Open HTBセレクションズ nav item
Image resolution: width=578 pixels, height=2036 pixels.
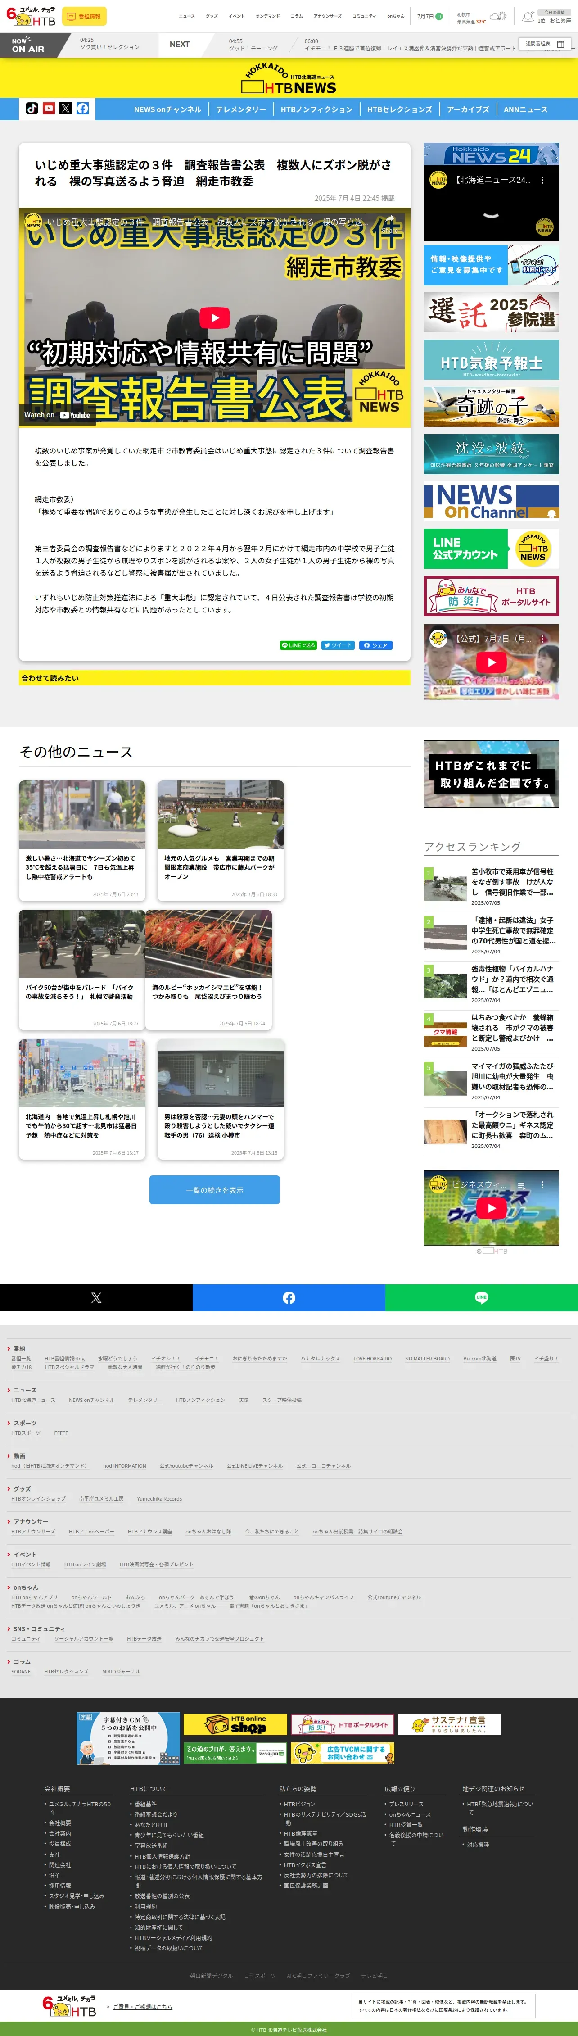coord(400,109)
